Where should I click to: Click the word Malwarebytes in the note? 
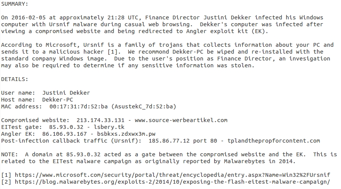click(x=245, y=161)
